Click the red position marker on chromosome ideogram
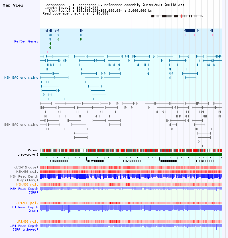Screen dimensions: 228x238 pos(182,17)
